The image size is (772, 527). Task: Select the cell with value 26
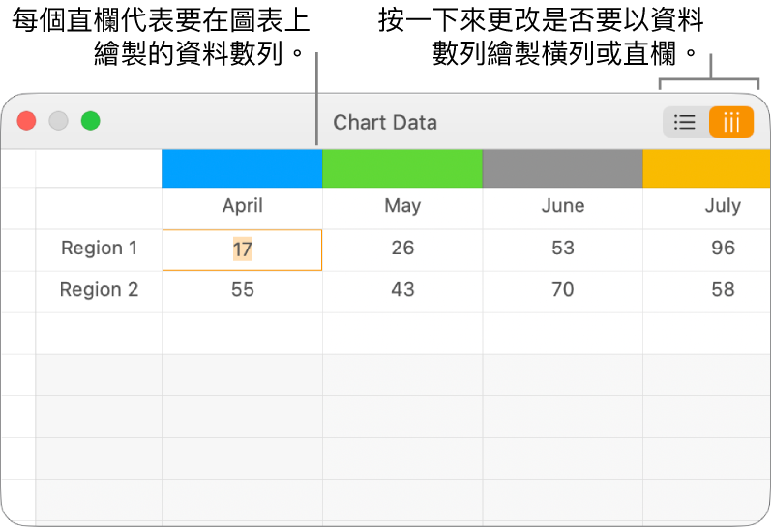(x=402, y=249)
